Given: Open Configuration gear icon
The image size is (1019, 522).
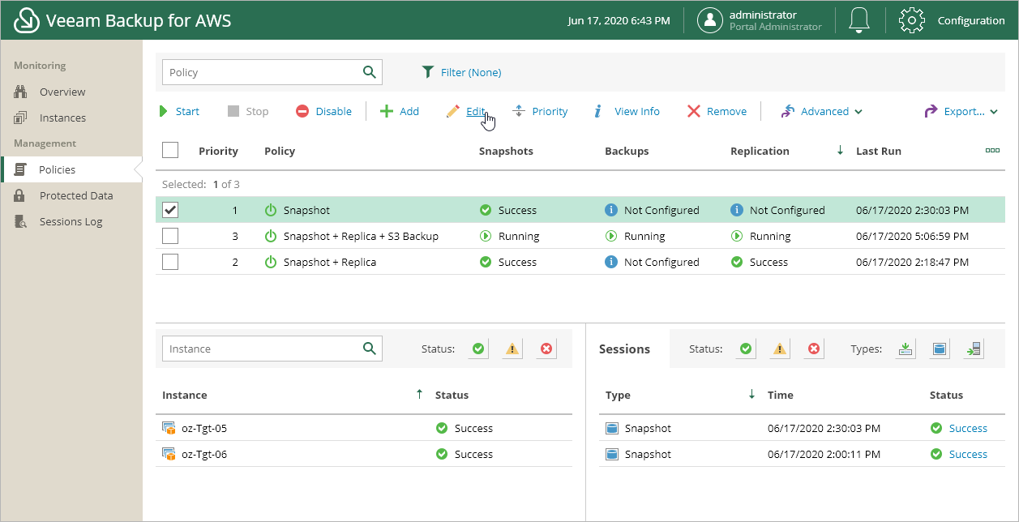Looking at the screenshot, I should (x=912, y=20).
